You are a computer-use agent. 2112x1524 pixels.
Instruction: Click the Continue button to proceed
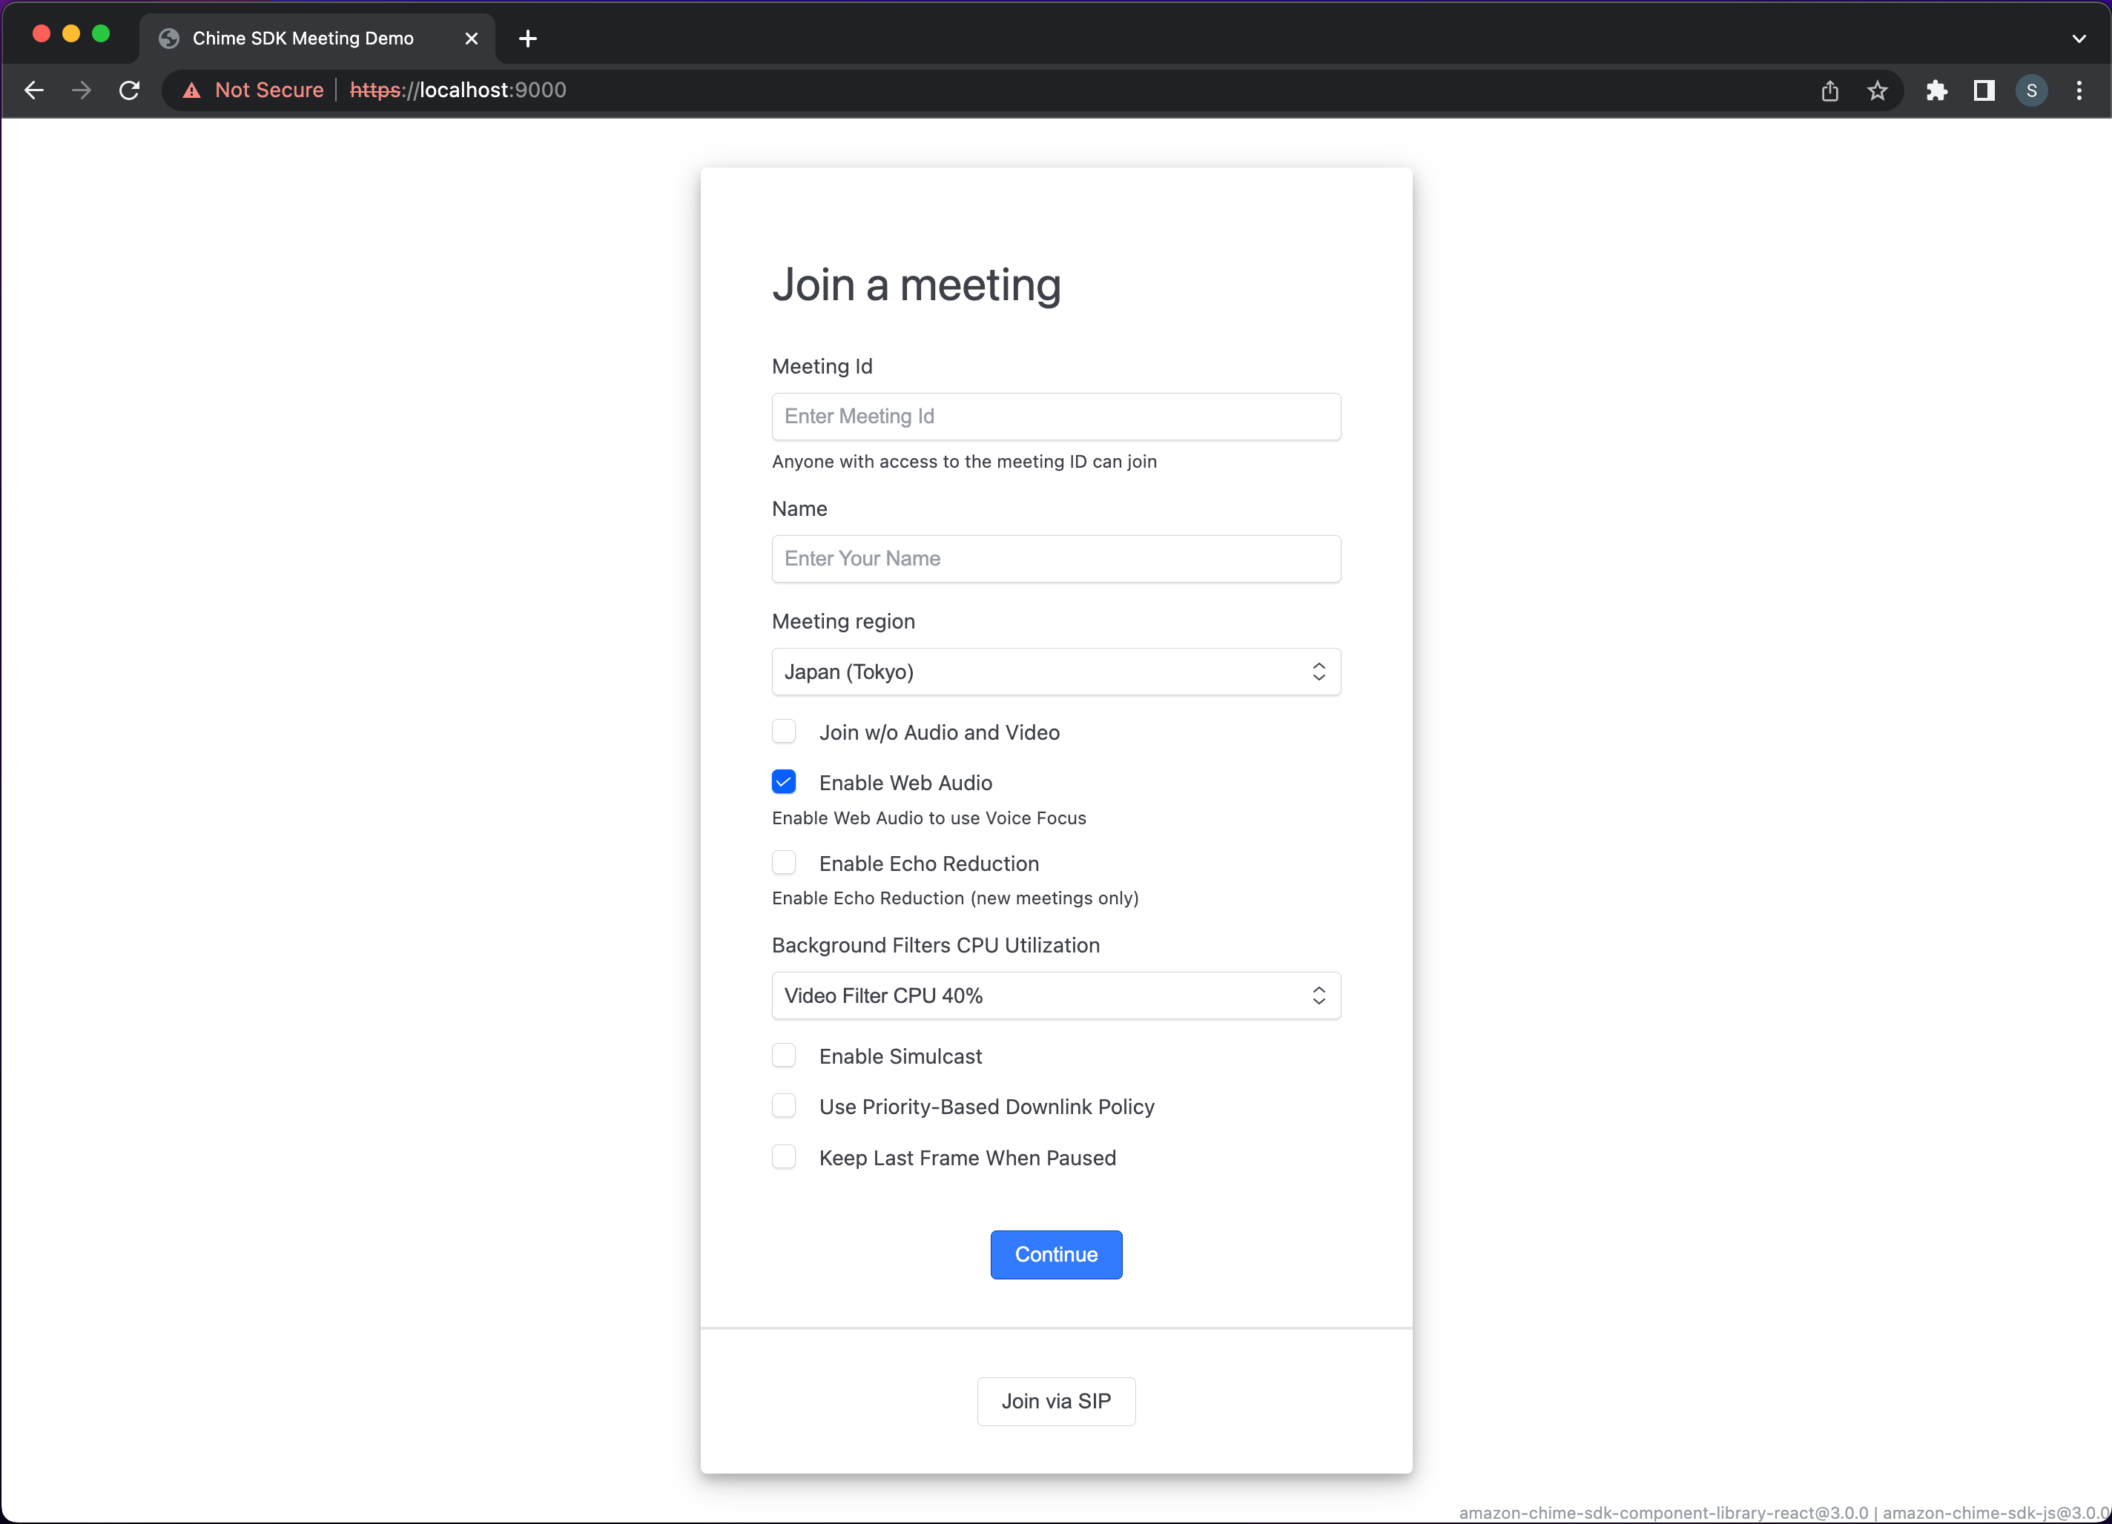pos(1056,1253)
